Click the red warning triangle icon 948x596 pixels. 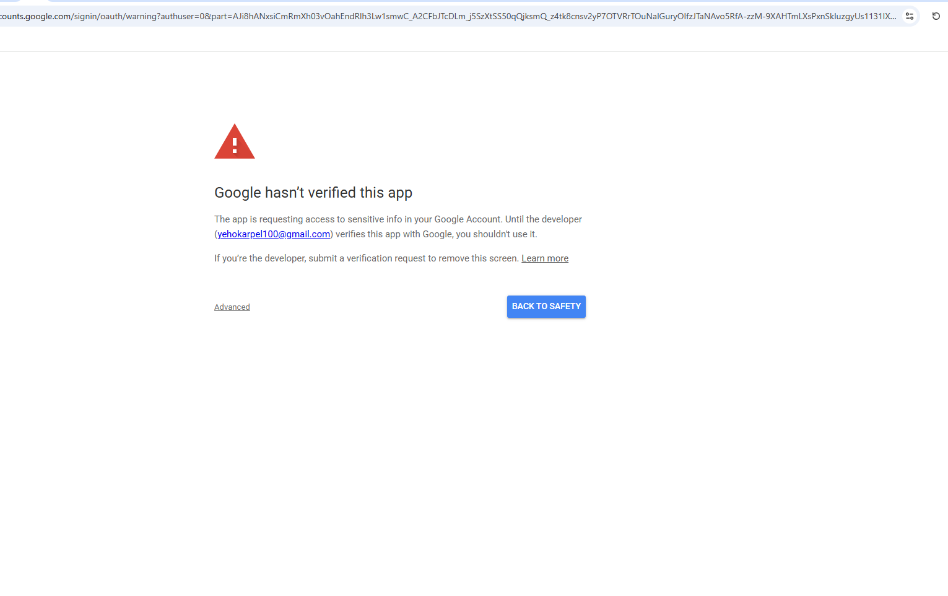(234, 142)
